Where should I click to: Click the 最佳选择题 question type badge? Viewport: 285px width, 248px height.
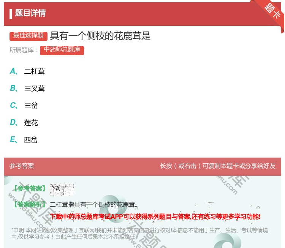click(x=28, y=36)
